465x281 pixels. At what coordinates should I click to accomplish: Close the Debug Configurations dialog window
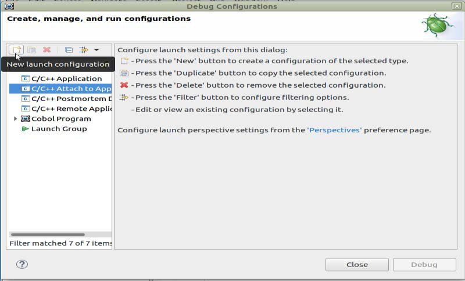click(x=456, y=6)
